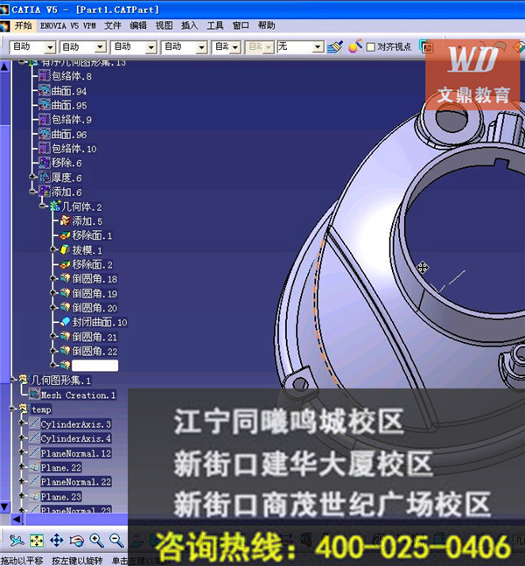
Task: Click the Painter brush icon
Action: (335, 47)
